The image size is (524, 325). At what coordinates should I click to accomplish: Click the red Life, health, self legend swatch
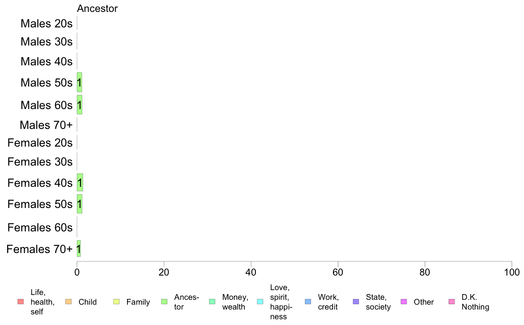pos(21,302)
